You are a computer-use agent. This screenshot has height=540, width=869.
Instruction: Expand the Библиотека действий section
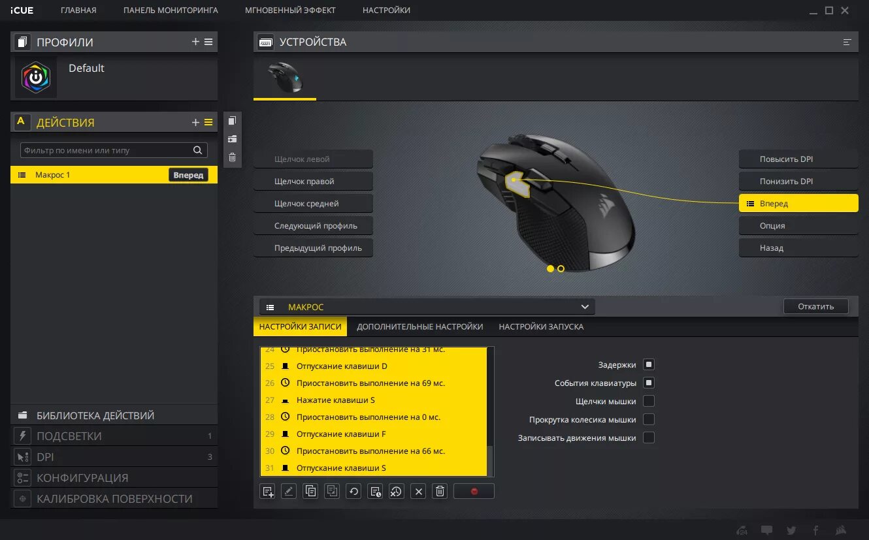pos(114,415)
